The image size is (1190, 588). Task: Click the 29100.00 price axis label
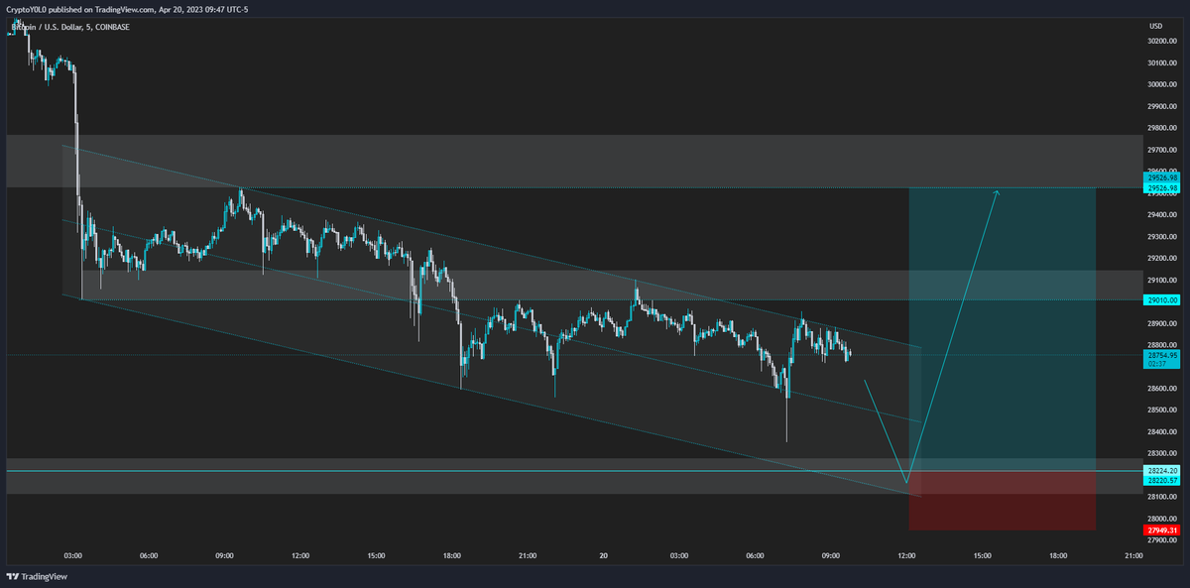(1162, 281)
